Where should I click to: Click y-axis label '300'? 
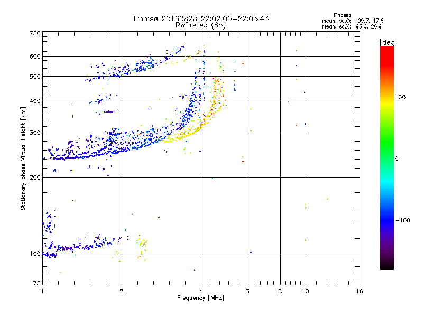(x=35, y=133)
